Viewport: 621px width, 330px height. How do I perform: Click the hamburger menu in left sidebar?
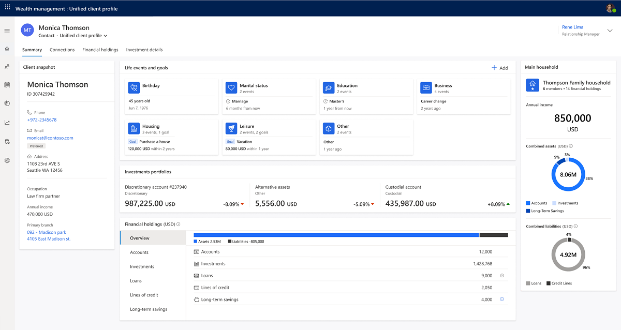coord(7,31)
